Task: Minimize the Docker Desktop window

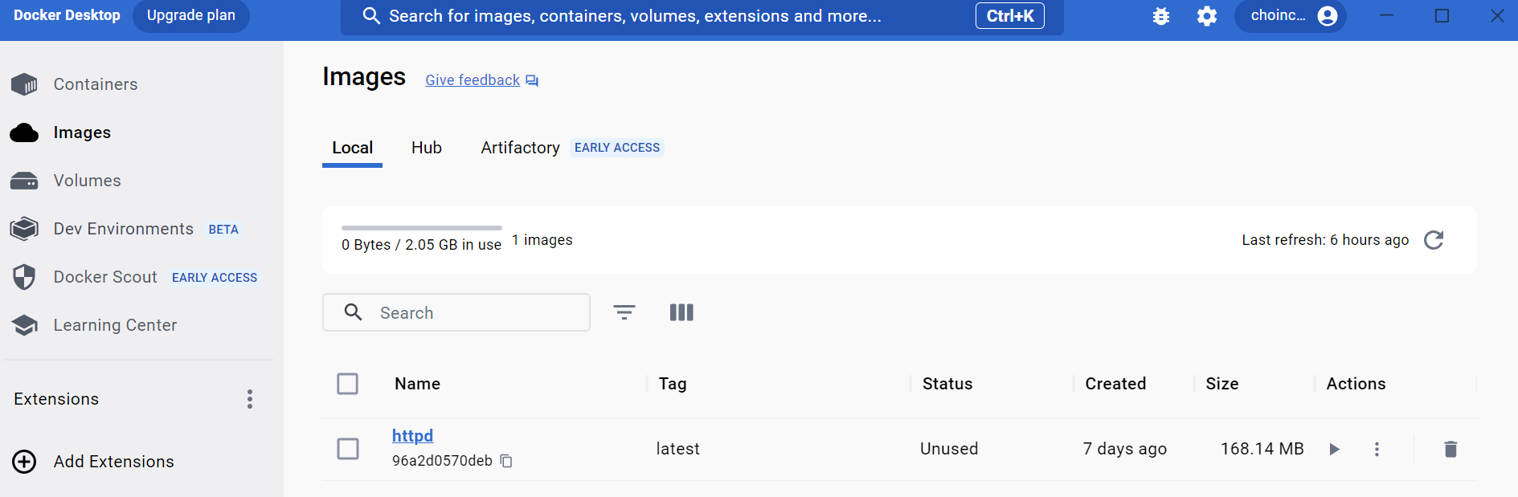Action: coord(1386,16)
